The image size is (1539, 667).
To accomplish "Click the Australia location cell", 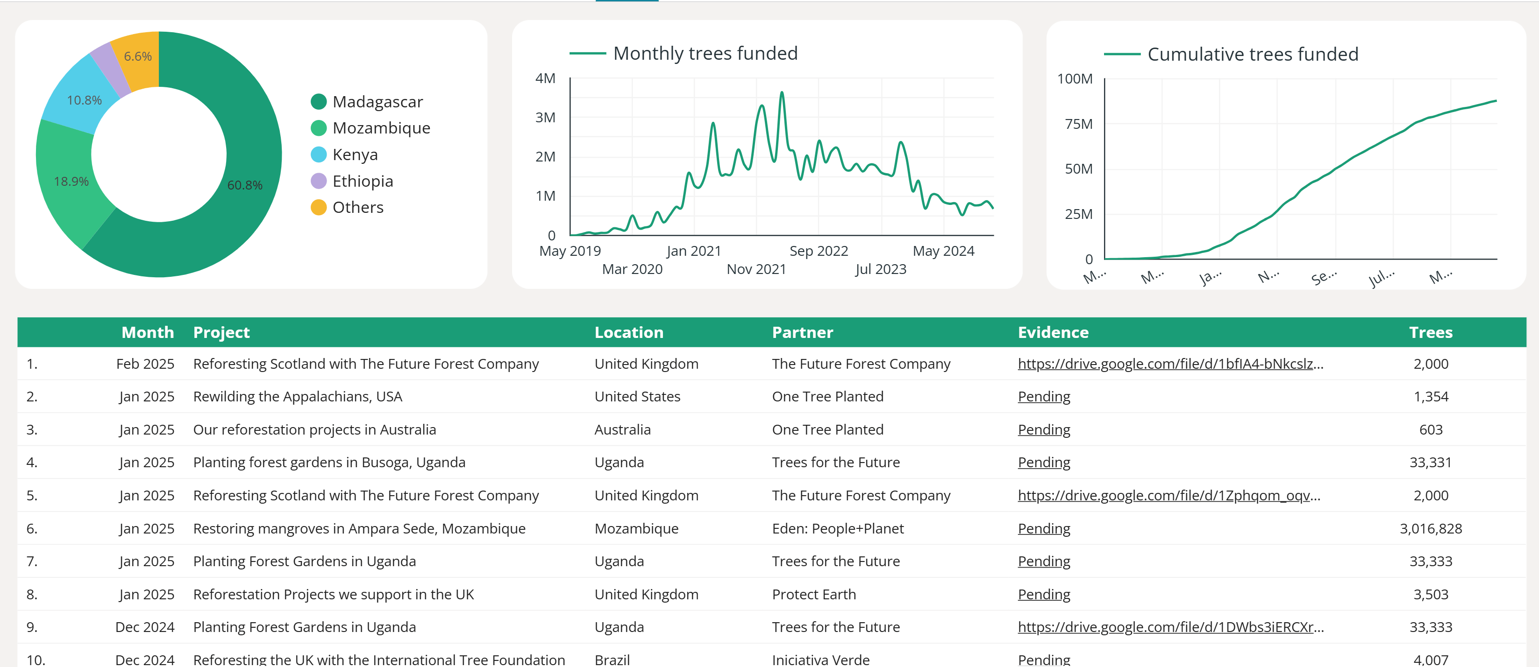I will [x=622, y=429].
